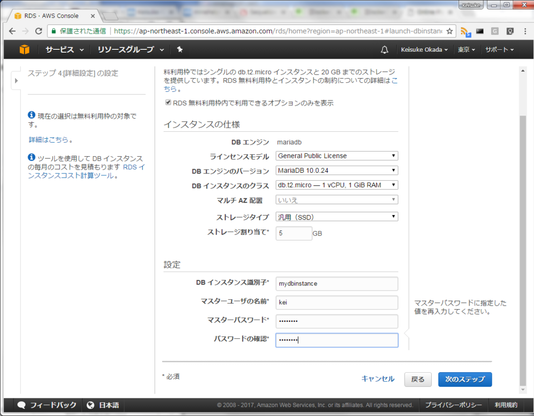Click the RSS feed extension icon
This screenshot has width=534, height=416.
(465, 32)
